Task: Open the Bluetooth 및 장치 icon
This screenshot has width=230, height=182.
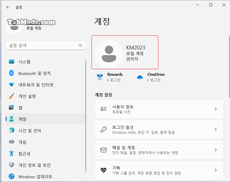Action: pyautogui.click(x=11, y=73)
